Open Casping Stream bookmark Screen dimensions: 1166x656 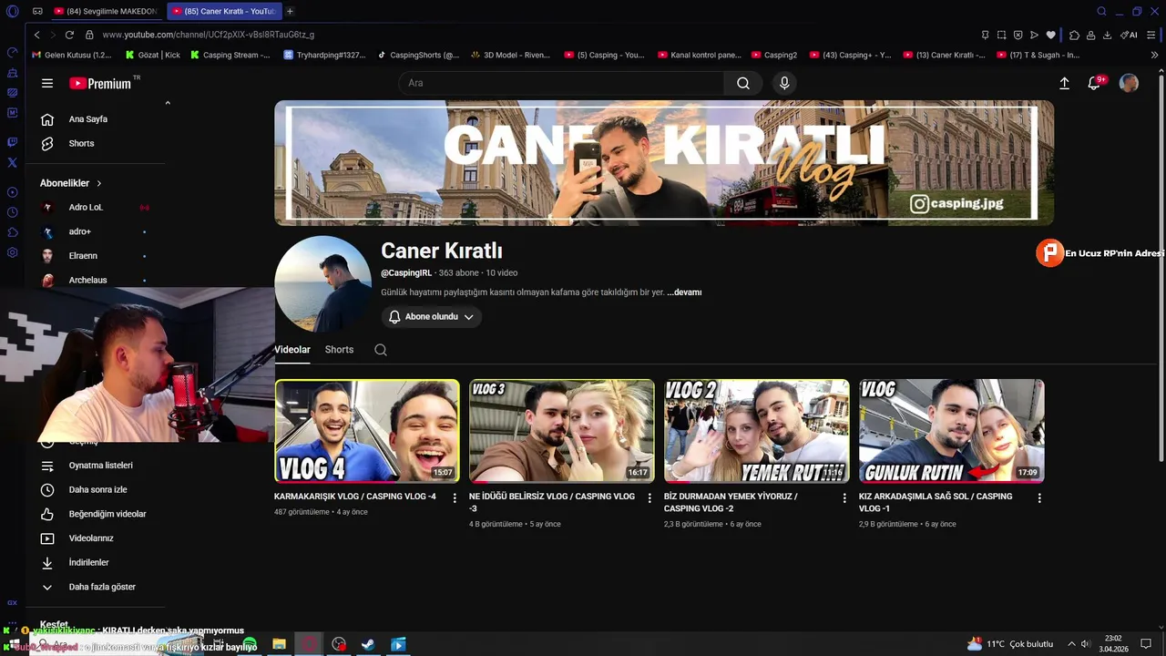click(230, 55)
